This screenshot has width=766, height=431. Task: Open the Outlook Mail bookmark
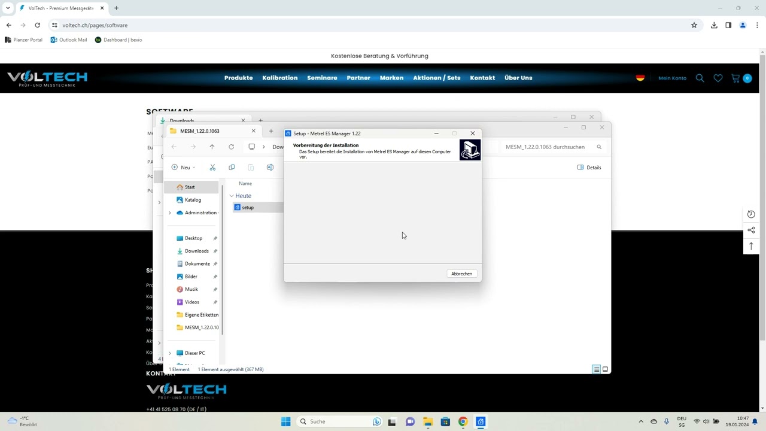click(69, 40)
